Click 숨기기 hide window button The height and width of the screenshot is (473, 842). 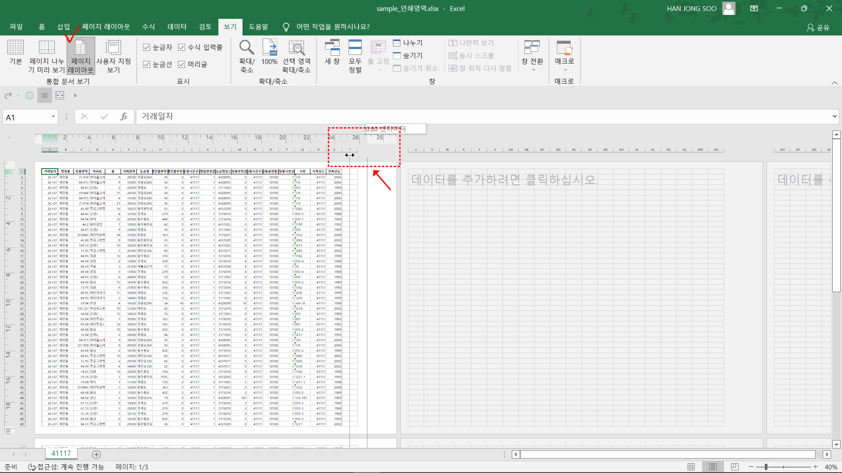coord(408,56)
